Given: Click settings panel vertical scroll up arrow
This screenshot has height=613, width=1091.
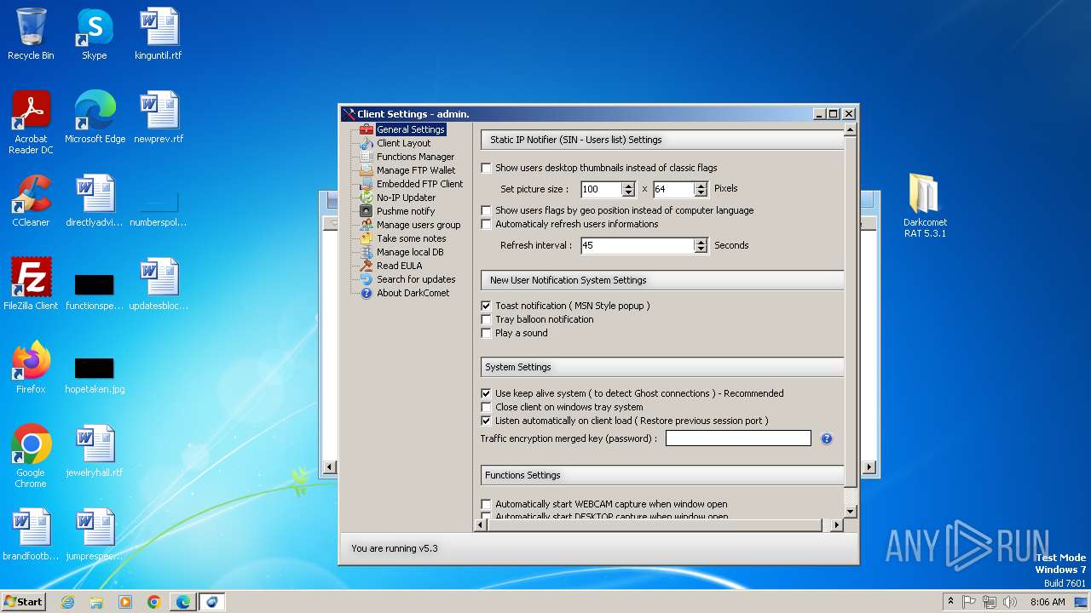Looking at the screenshot, I should coord(850,130).
